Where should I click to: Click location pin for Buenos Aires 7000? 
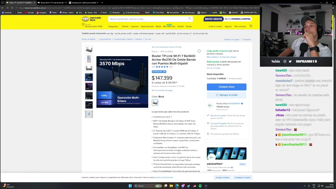(x=83, y=25)
